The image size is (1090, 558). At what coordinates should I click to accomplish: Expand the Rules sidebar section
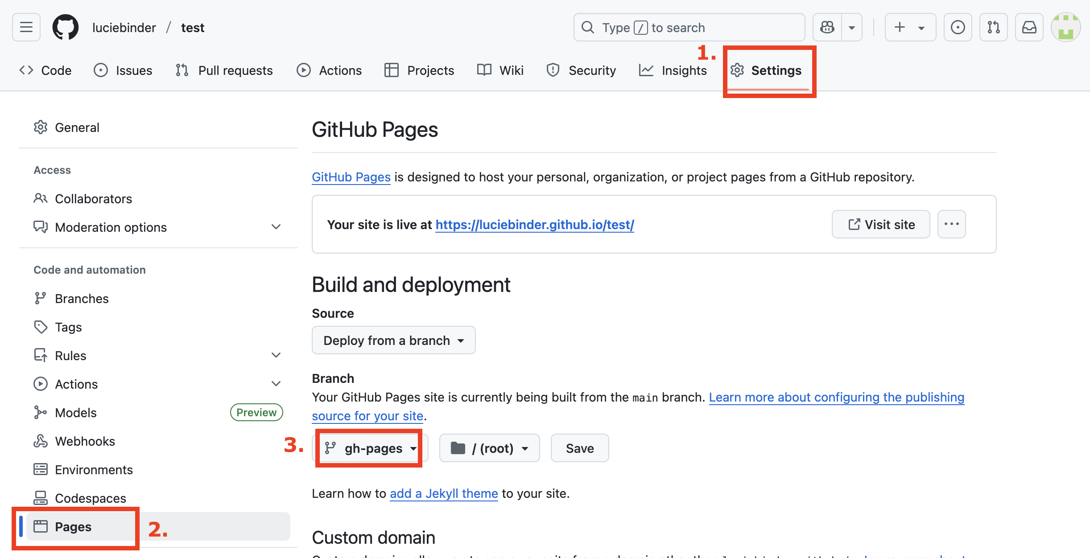276,355
